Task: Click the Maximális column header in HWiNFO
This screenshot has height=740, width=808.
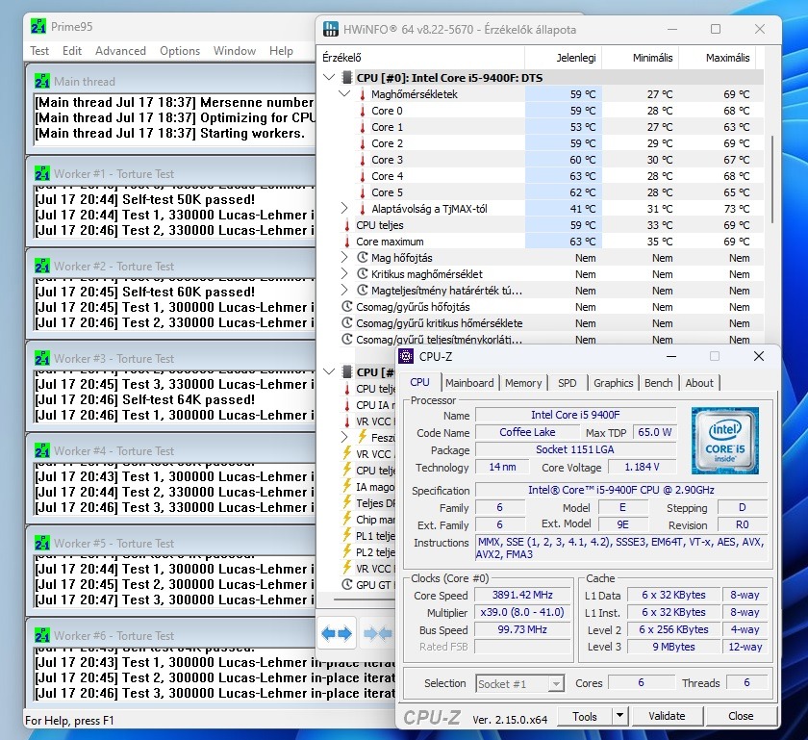Action: point(718,57)
